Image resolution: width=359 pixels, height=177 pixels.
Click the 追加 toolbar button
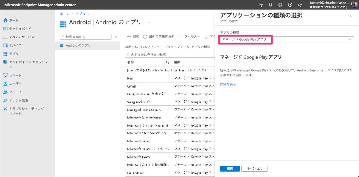pyautogui.click(x=133, y=36)
